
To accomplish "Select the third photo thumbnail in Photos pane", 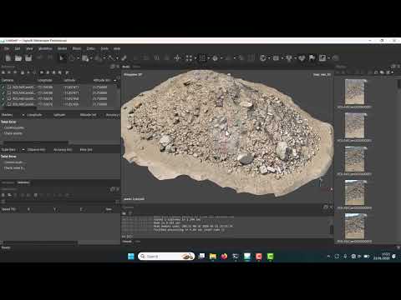I will pyautogui.click(x=354, y=159).
